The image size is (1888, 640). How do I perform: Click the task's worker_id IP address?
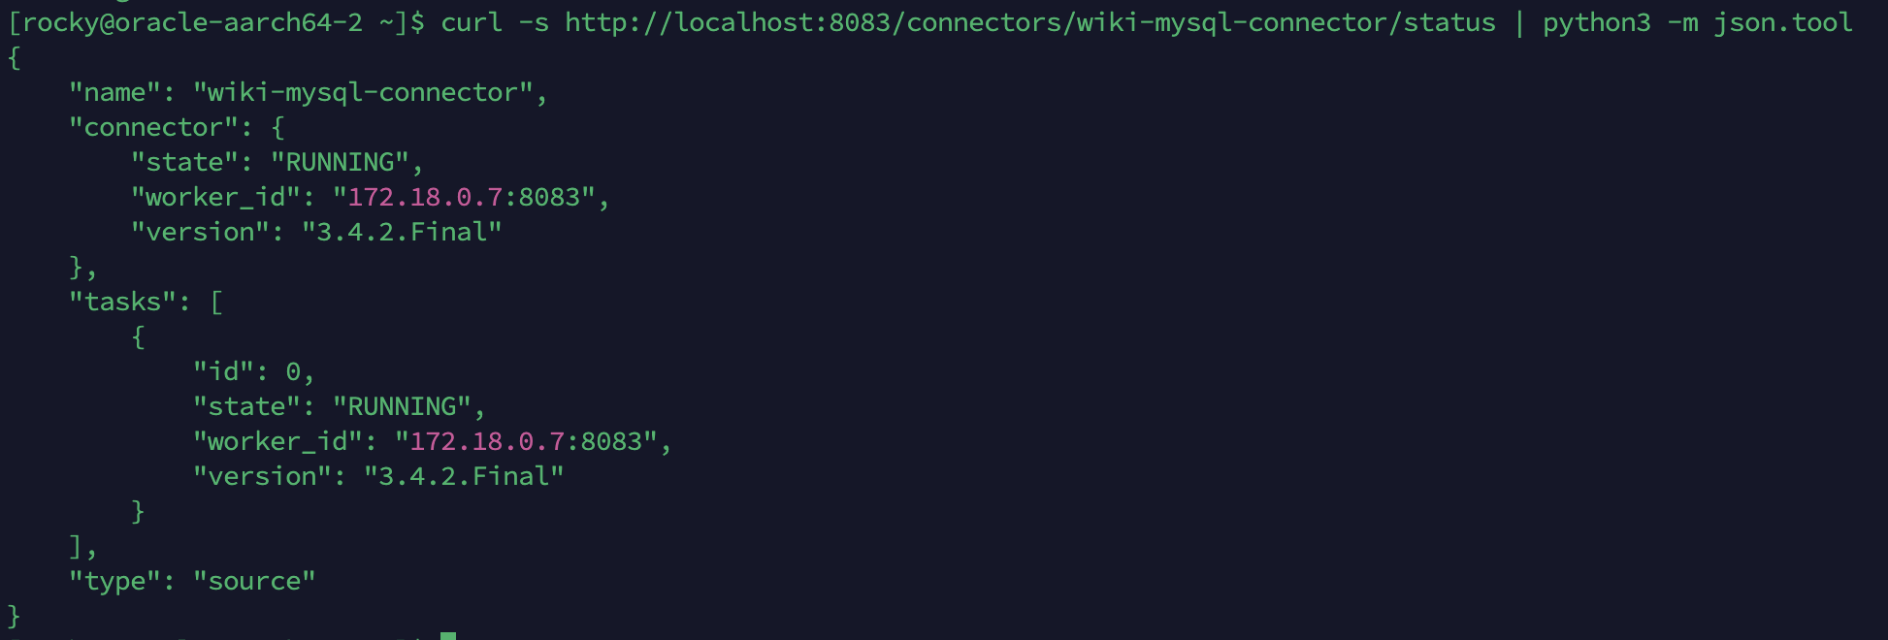tap(487, 441)
